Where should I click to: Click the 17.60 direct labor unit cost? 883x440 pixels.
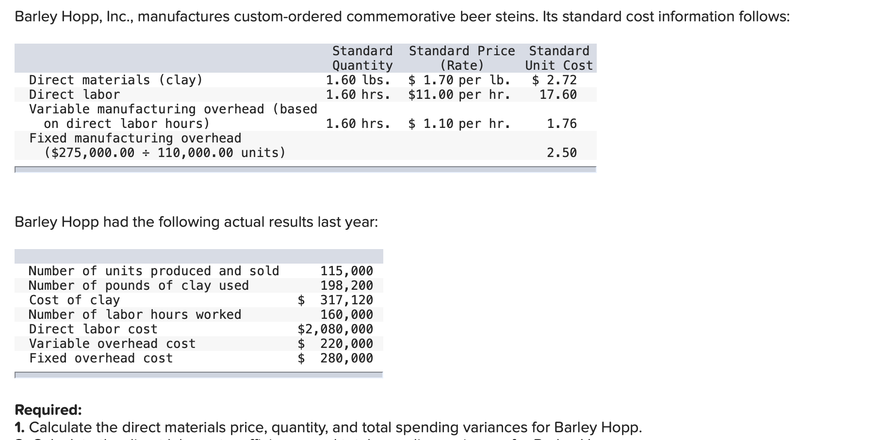click(558, 94)
